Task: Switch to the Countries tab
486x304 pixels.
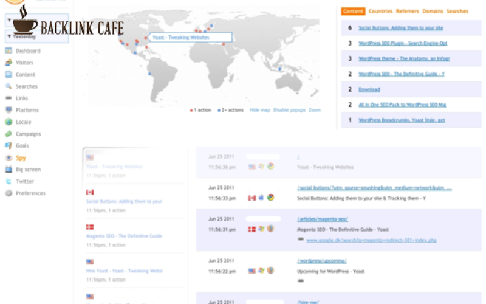Action: tap(381, 11)
